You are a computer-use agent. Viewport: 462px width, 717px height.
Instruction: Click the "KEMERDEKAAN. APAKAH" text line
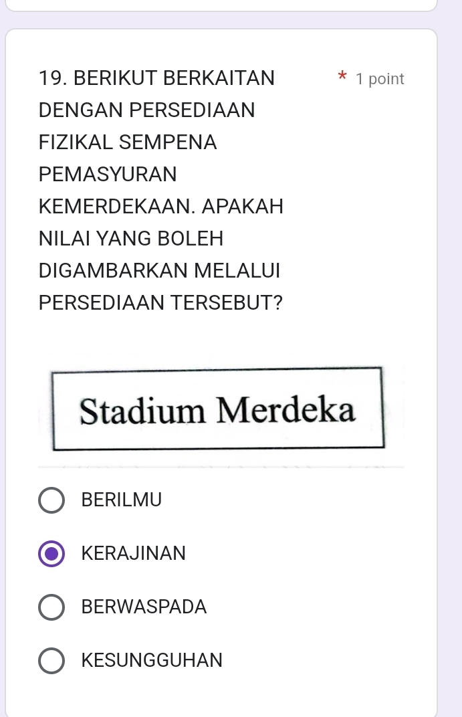click(161, 207)
